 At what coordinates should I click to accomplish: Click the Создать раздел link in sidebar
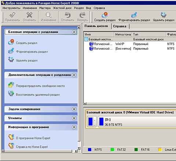26,43
